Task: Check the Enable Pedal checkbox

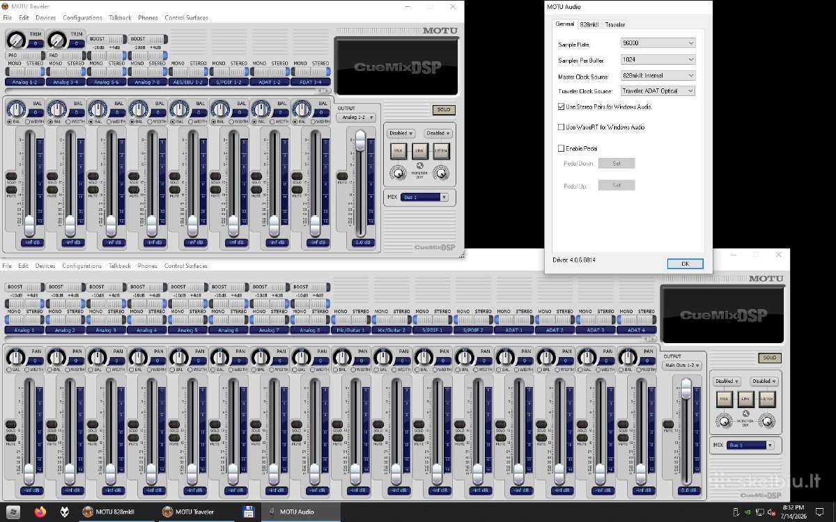Action: click(562, 148)
